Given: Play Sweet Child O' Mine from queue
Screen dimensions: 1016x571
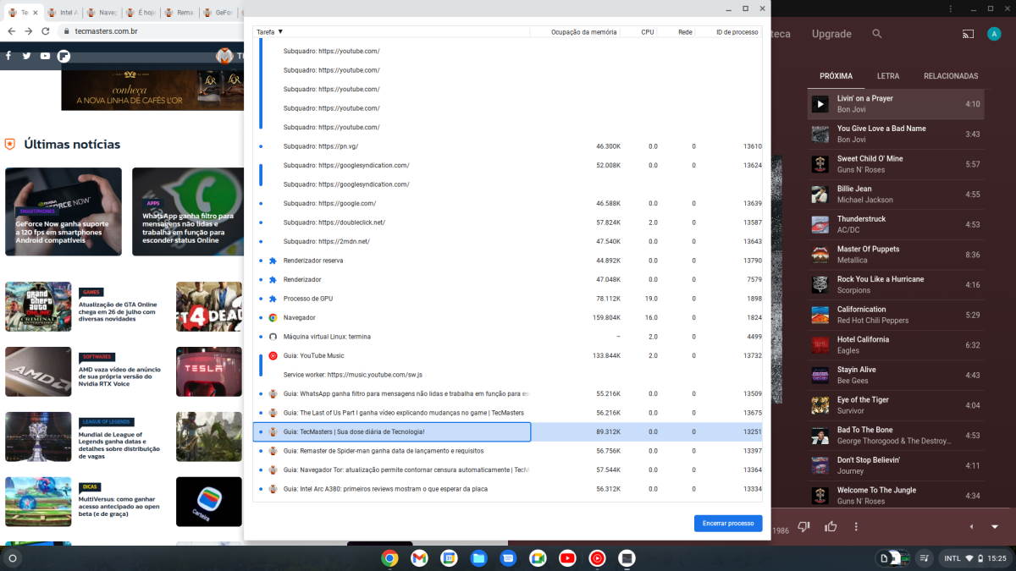Looking at the screenshot, I should click(896, 164).
